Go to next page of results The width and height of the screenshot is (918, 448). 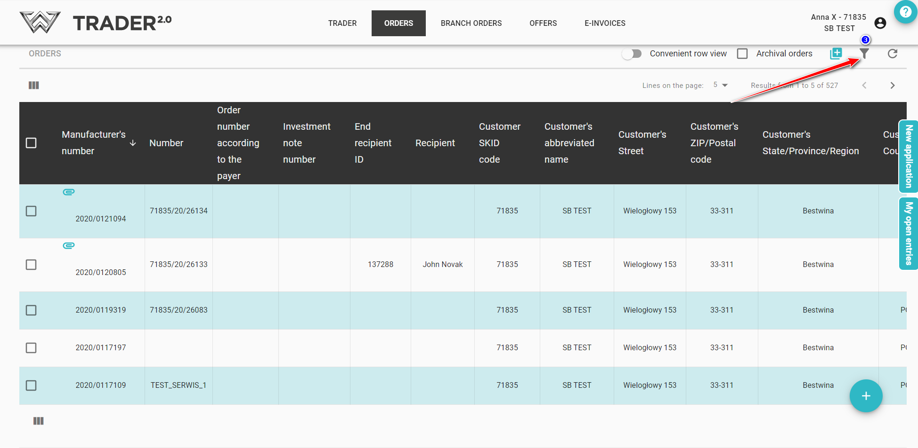(892, 85)
